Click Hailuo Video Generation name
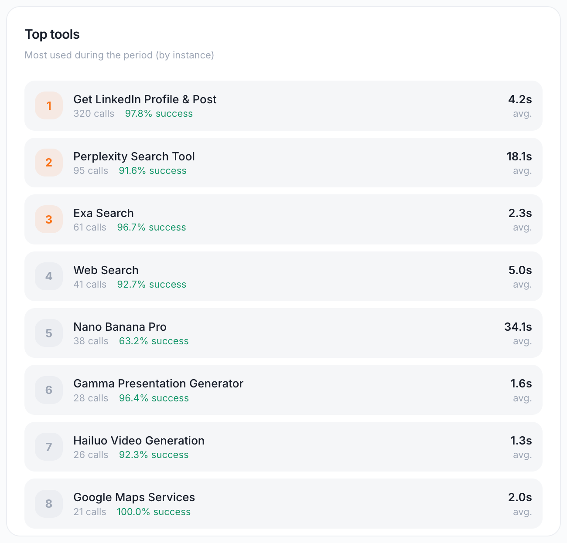Image resolution: width=567 pixels, height=543 pixels. tap(139, 441)
